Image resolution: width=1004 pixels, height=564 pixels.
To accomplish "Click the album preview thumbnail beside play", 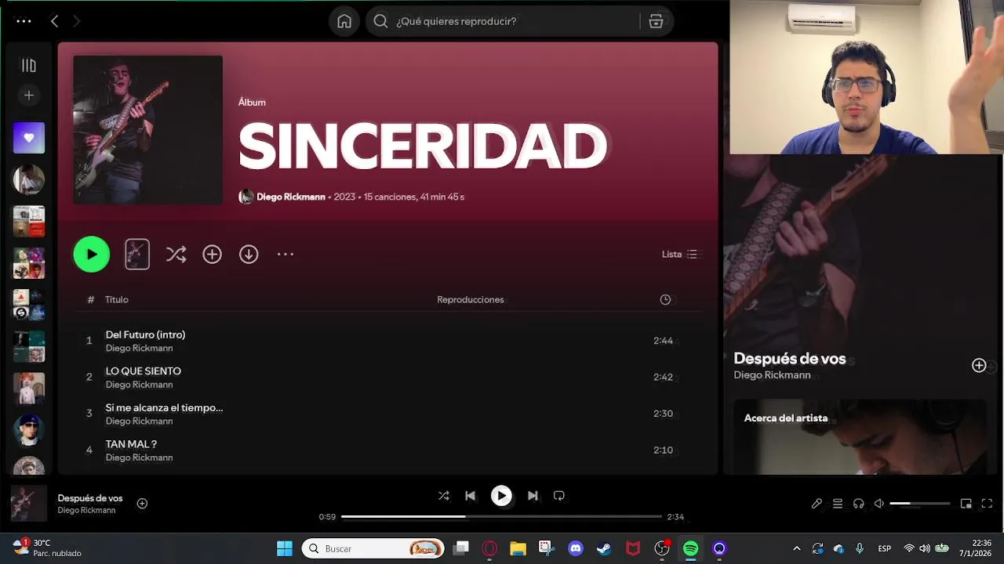I will point(137,255).
